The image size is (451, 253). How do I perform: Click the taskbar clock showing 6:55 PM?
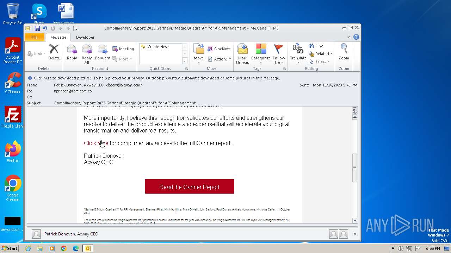click(x=433, y=248)
